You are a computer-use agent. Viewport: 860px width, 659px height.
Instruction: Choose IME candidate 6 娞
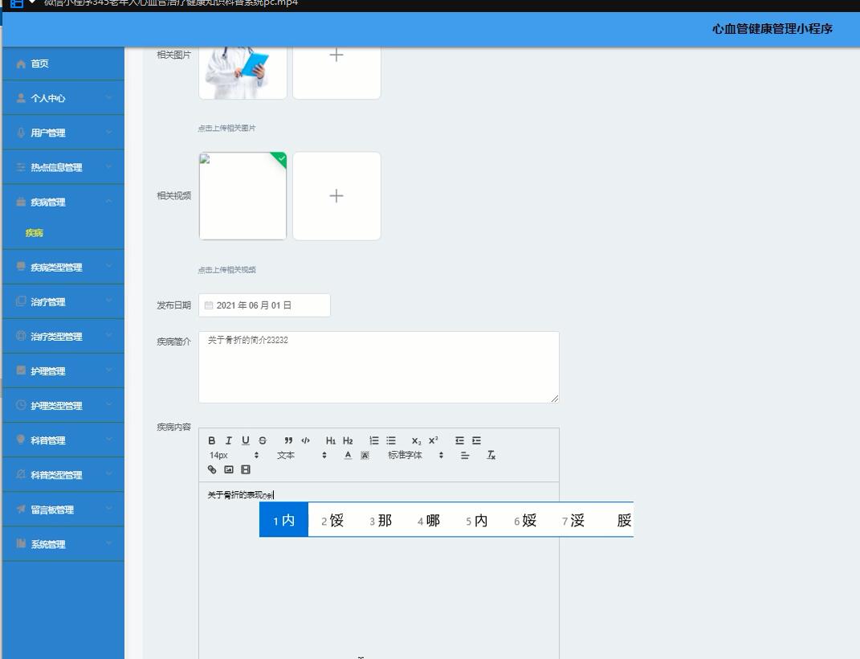point(525,520)
